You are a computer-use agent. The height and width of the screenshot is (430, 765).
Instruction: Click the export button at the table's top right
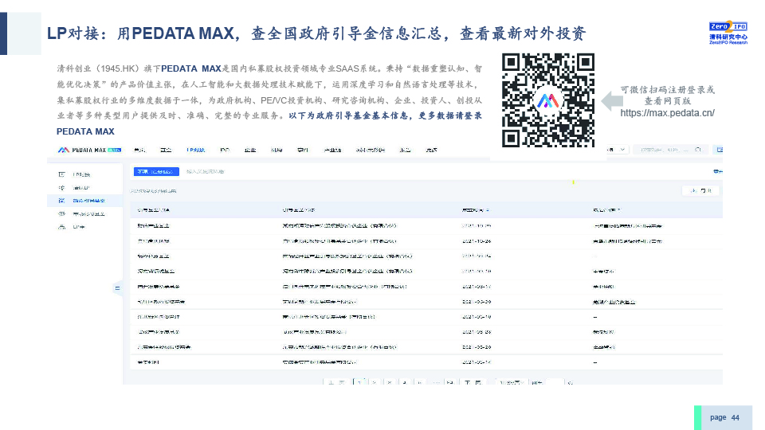click(700, 190)
